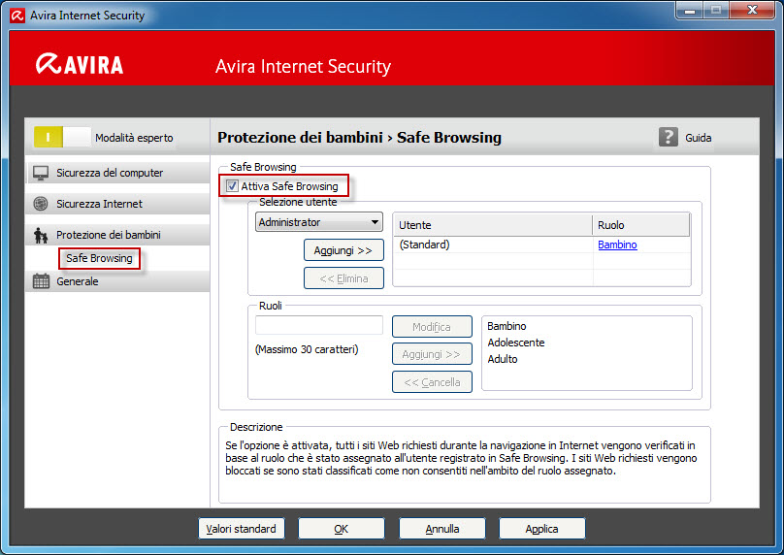Close the Avira Internet Security window
This screenshot has height=555, width=784.
point(752,10)
